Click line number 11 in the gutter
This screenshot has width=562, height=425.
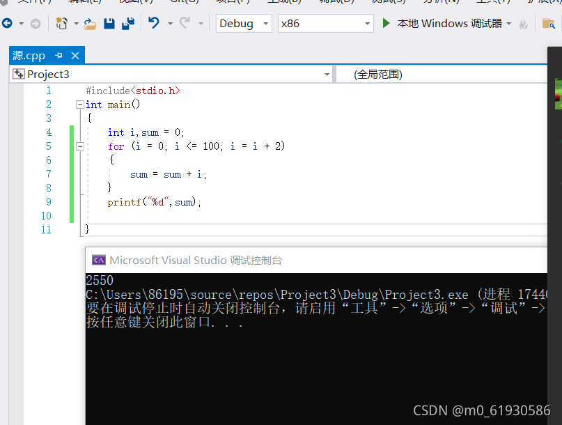tap(46, 230)
